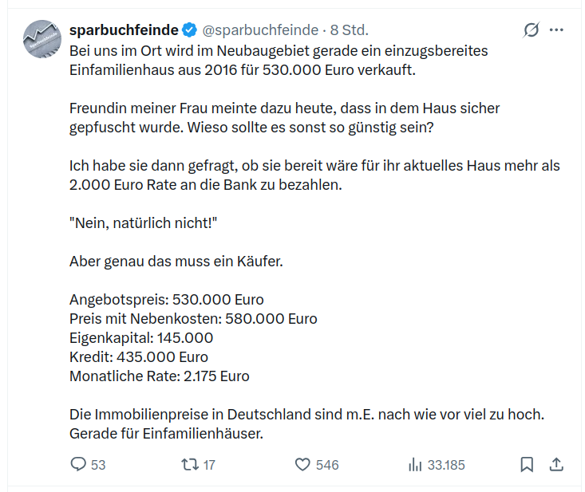The image size is (585, 492).
Task: Open the @sparbuchfeinde handle link
Action: pyautogui.click(x=260, y=30)
